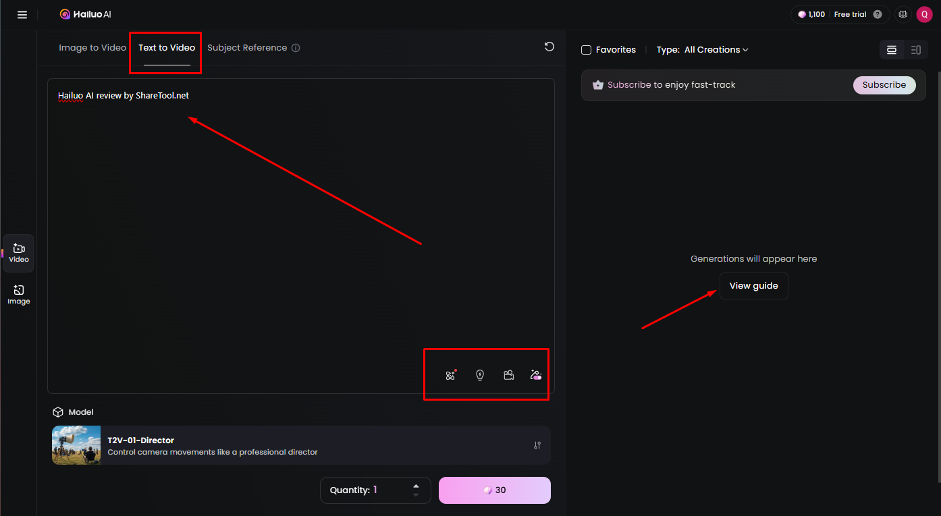The height and width of the screenshot is (516, 941).
Task: Open the camera movement icon
Action: click(x=509, y=375)
